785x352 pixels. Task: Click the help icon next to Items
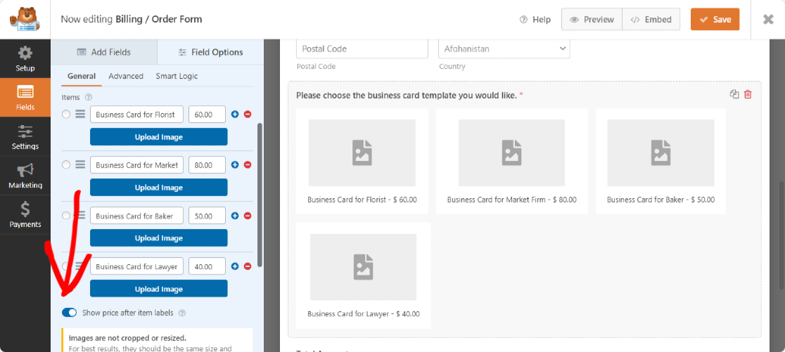pos(89,97)
